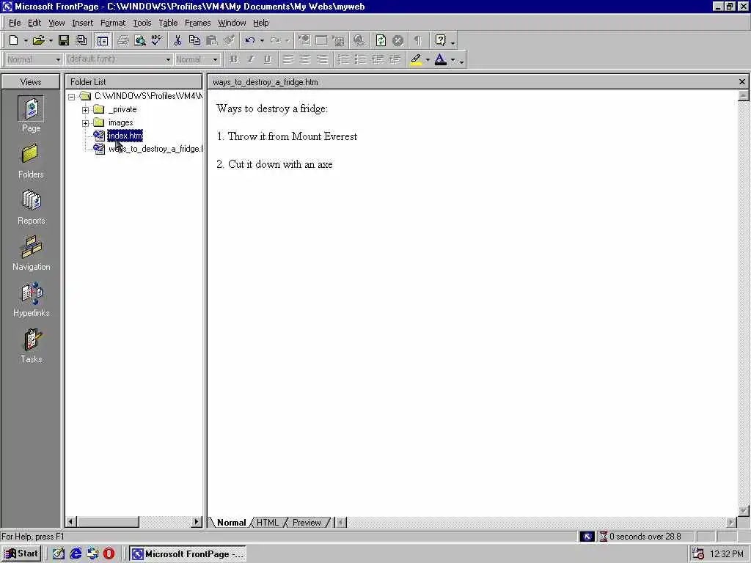This screenshot has height=563, width=751.
Task: Open the default font dropdown
Action: [x=168, y=59]
